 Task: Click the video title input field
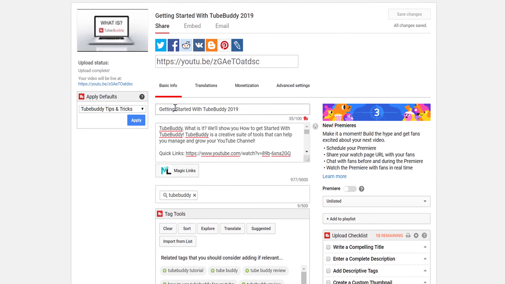pyautogui.click(x=233, y=109)
